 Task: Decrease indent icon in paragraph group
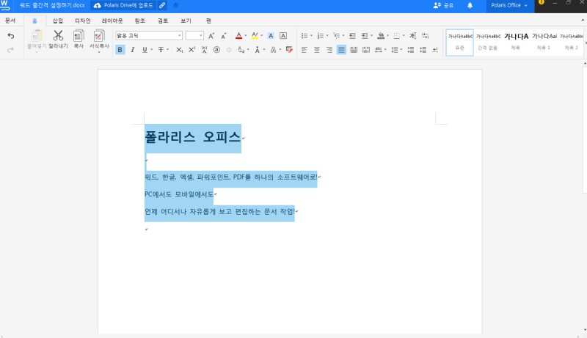point(352,36)
